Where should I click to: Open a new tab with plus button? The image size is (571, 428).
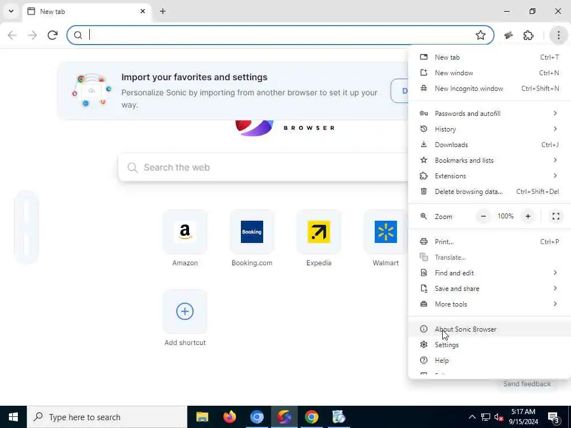[163, 11]
